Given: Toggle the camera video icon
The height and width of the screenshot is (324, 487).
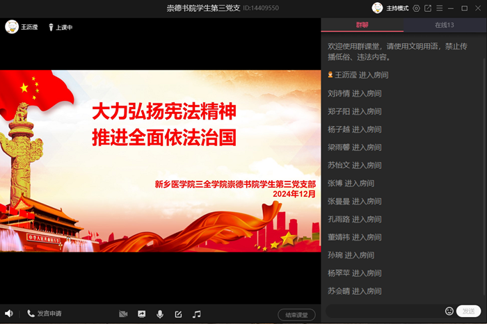Looking at the screenshot, I should click(123, 314).
